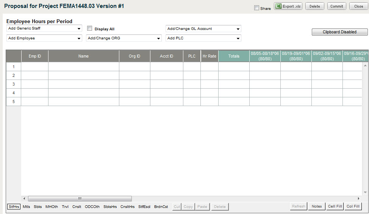Expand the Add Employee dropdown

tap(44, 38)
